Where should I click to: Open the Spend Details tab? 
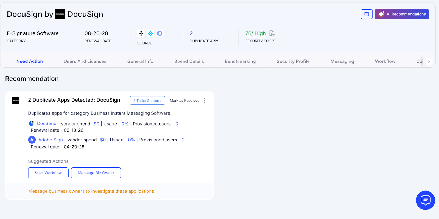coord(189,61)
